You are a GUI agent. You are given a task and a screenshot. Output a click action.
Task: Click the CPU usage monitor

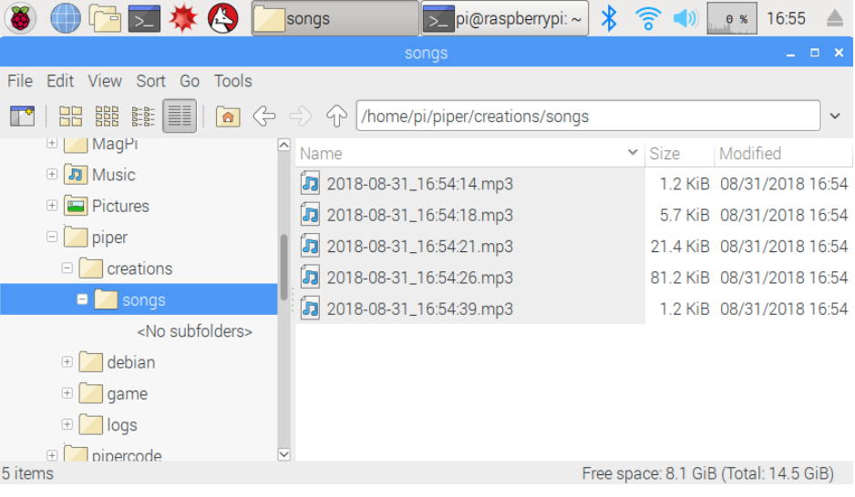(732, 18)
